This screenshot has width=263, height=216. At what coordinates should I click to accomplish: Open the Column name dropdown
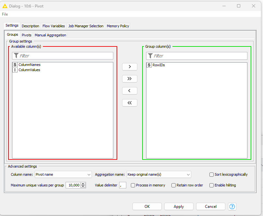pos(63,175)
